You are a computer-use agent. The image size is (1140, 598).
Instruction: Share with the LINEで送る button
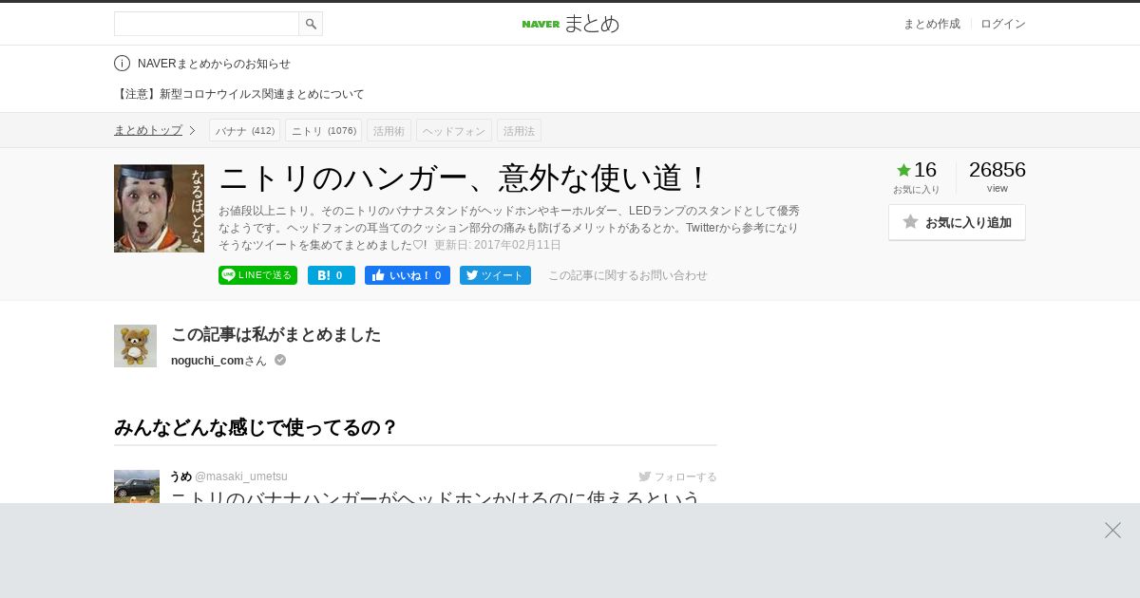pyautogui.click(x=257, y=275)
